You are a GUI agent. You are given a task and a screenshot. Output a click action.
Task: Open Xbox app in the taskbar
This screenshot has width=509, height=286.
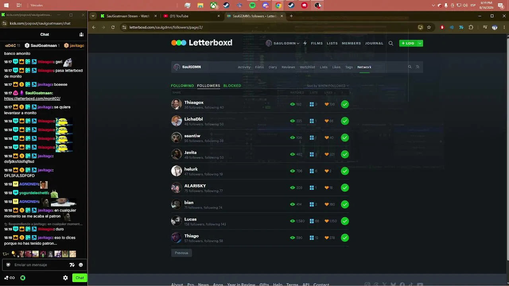[214, 6]
